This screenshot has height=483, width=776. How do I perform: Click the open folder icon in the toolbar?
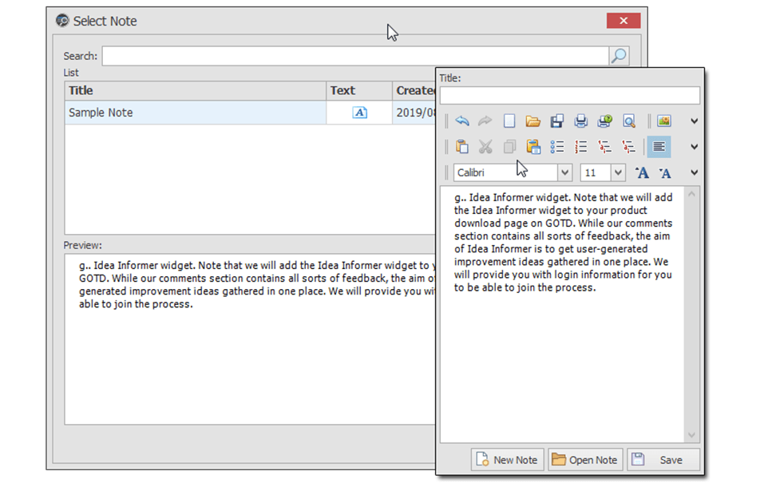[533, 121]
